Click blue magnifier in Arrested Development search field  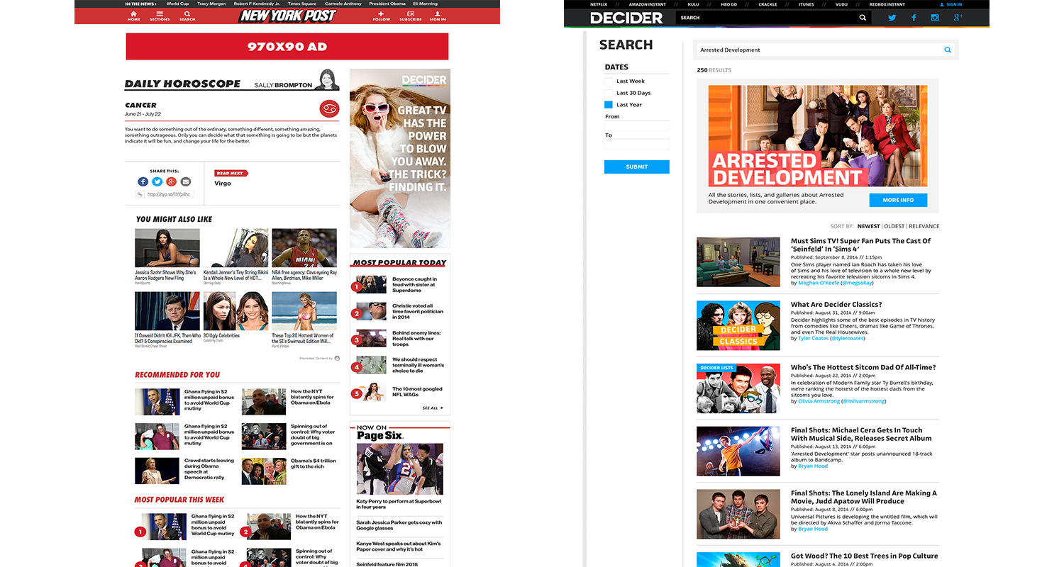tap(947, 50)
